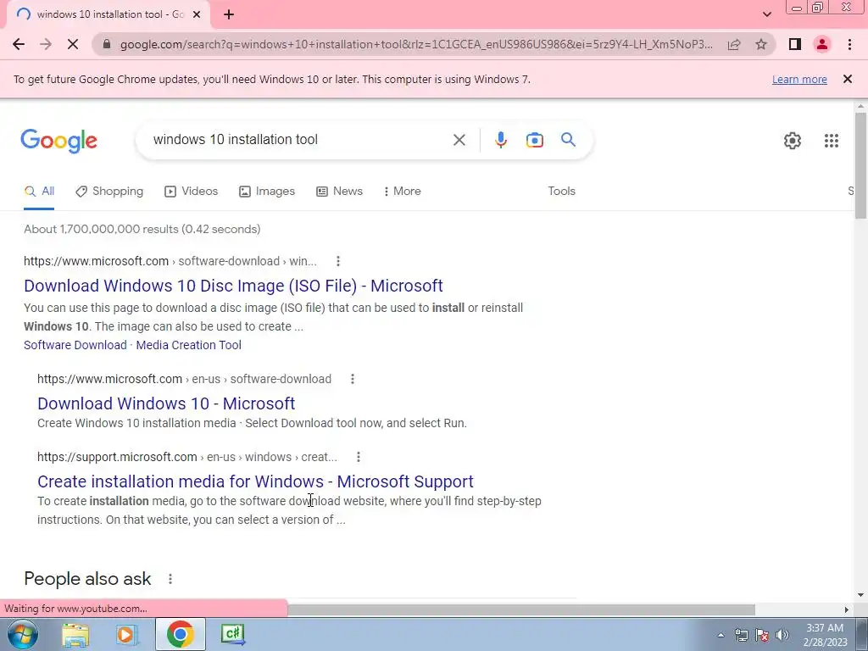
Task: Open the Software Download sitelink
Action: 75,345
